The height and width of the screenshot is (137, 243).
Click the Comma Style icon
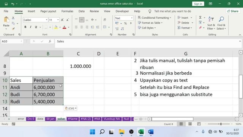131,23
